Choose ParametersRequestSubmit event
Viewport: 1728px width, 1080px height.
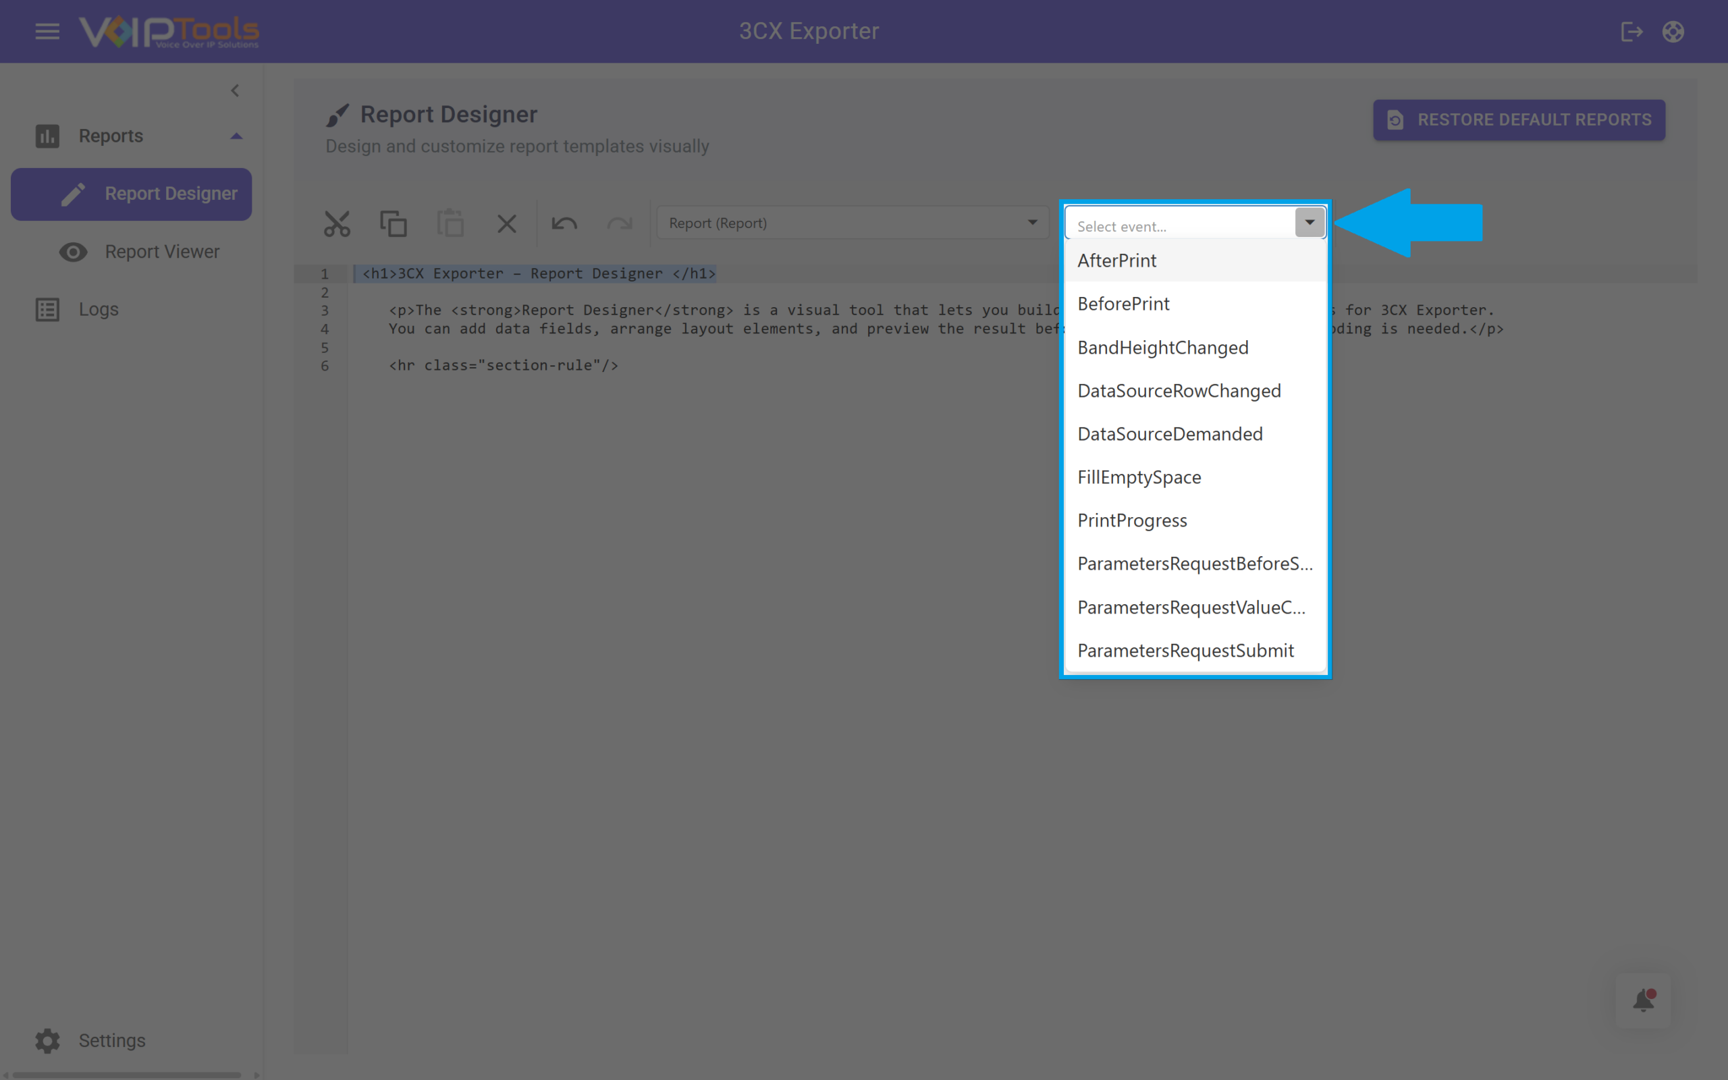1195,651
